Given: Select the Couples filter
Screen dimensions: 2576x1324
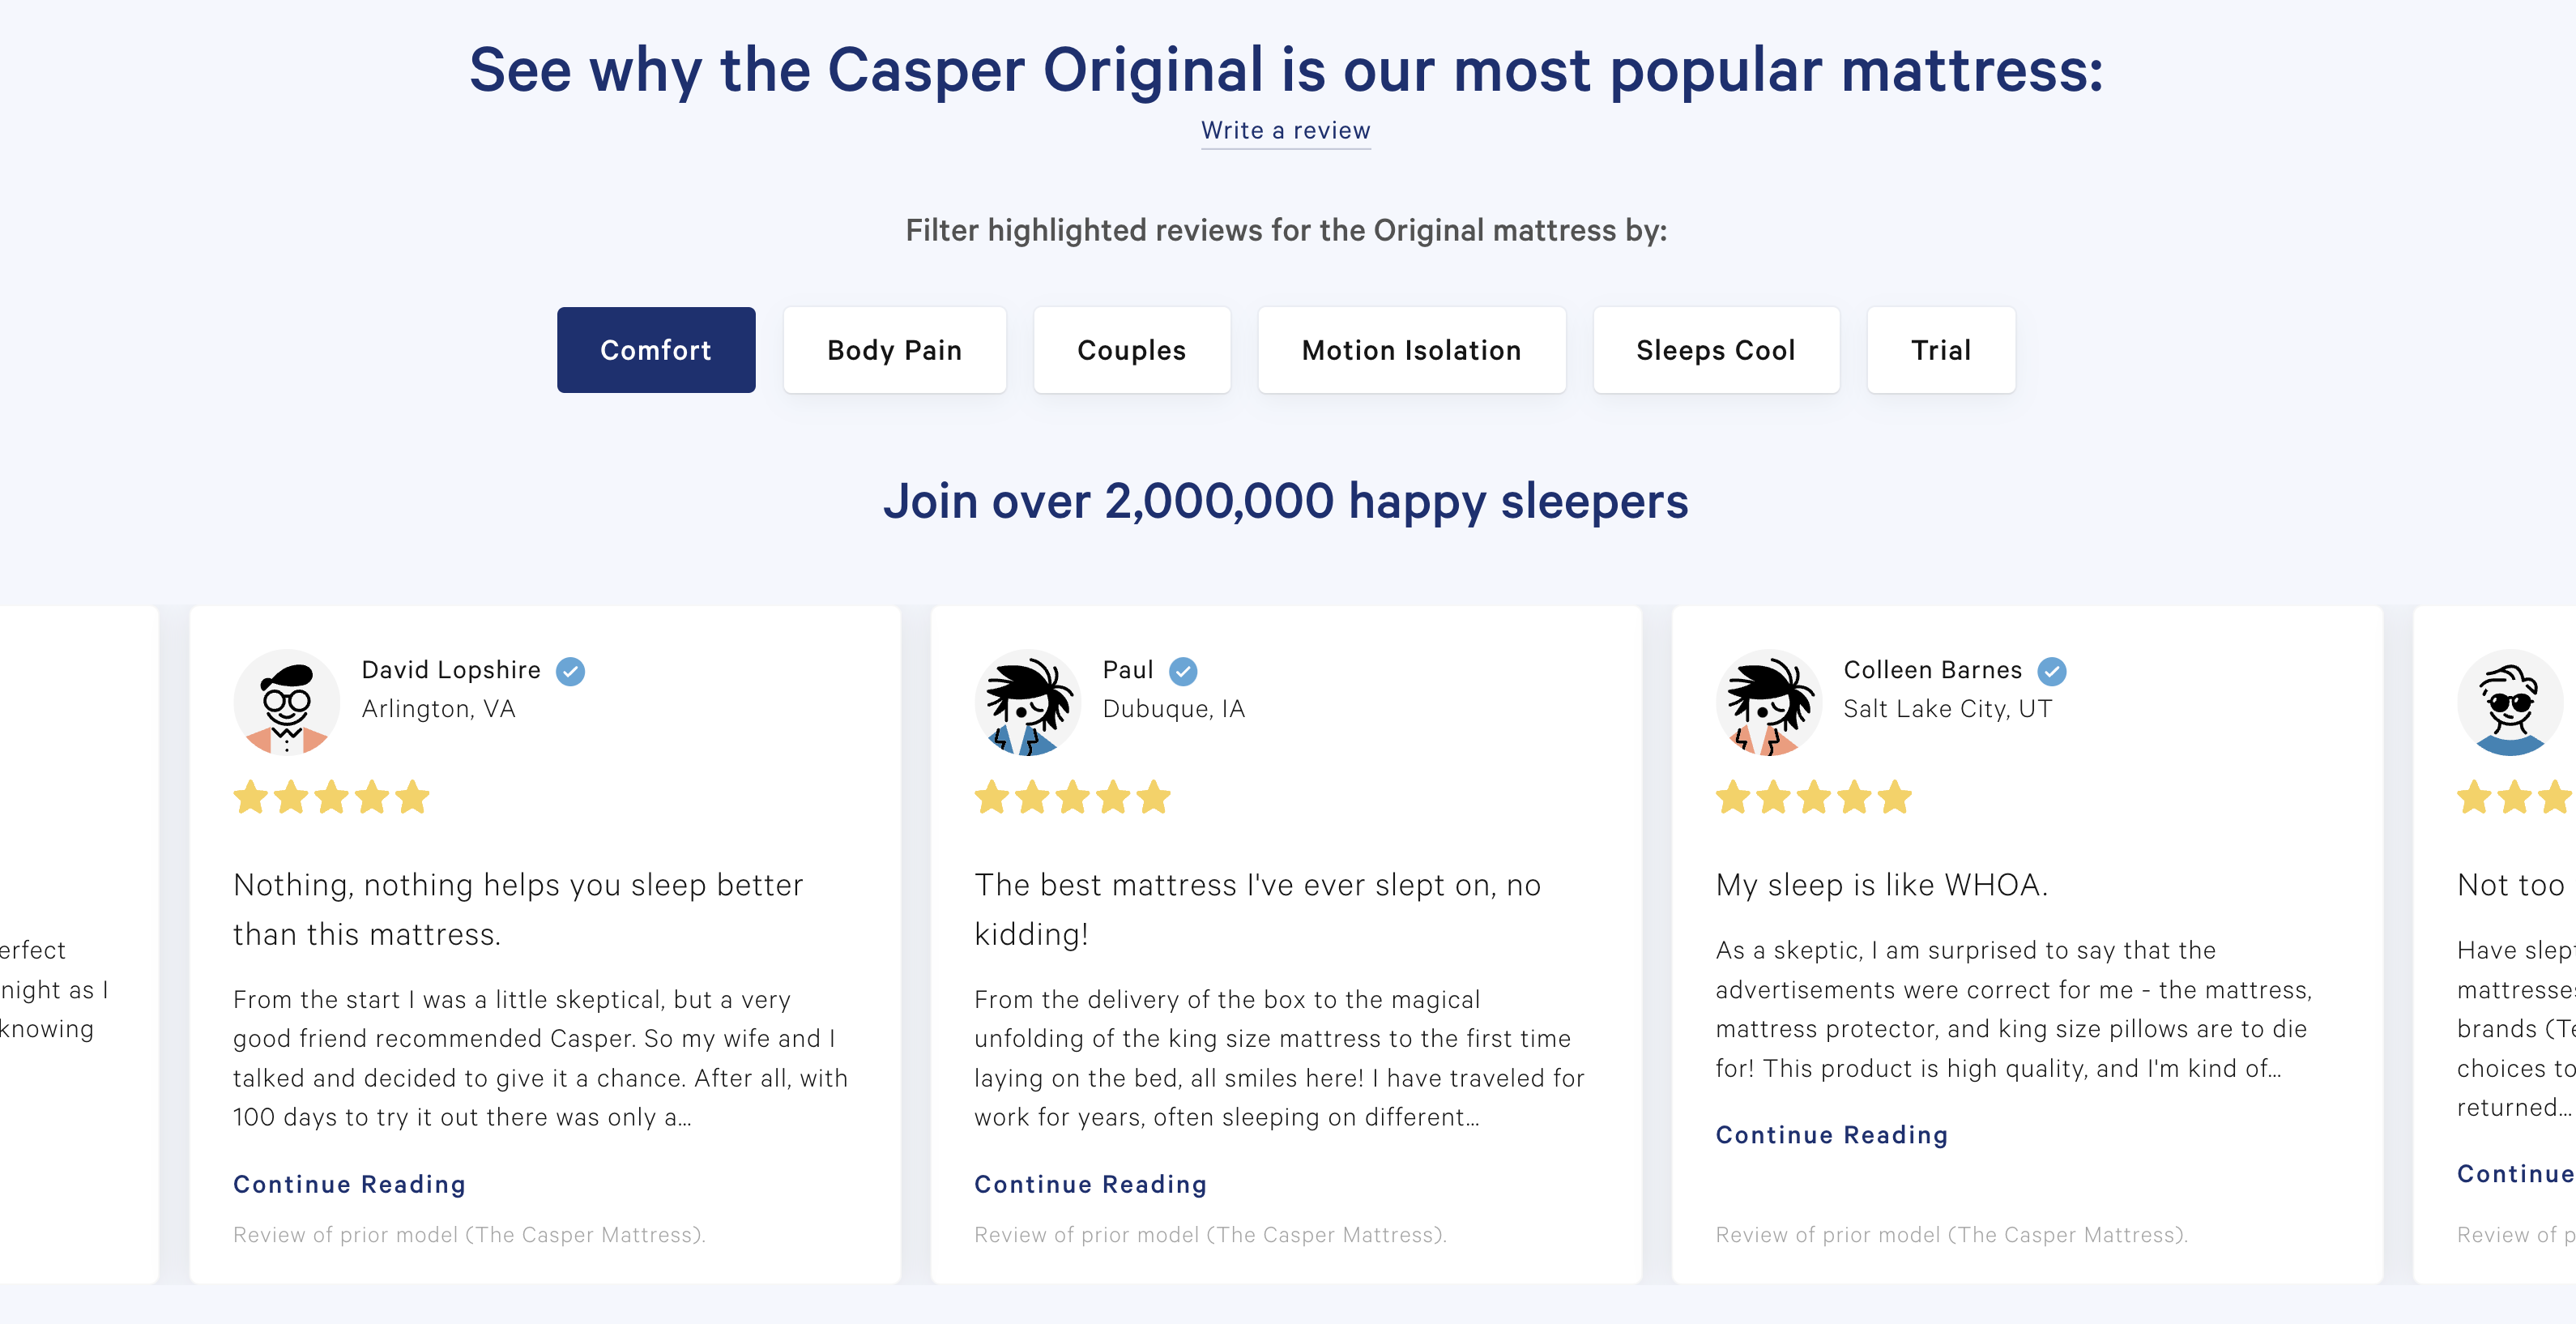Looking at the screenshot, I should [1131, 350].
